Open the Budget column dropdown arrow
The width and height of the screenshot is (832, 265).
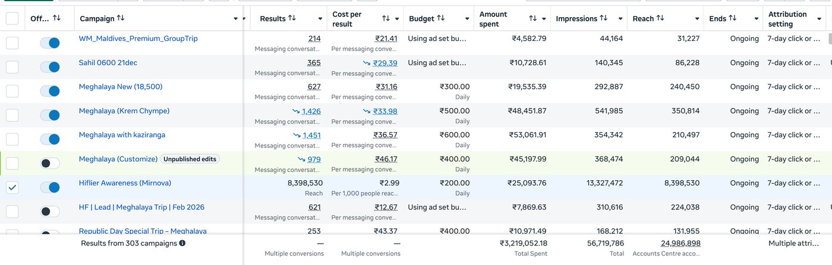pos(468,19)
